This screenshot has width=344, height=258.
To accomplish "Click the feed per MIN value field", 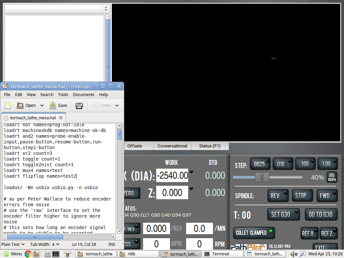I will point(200,228).
